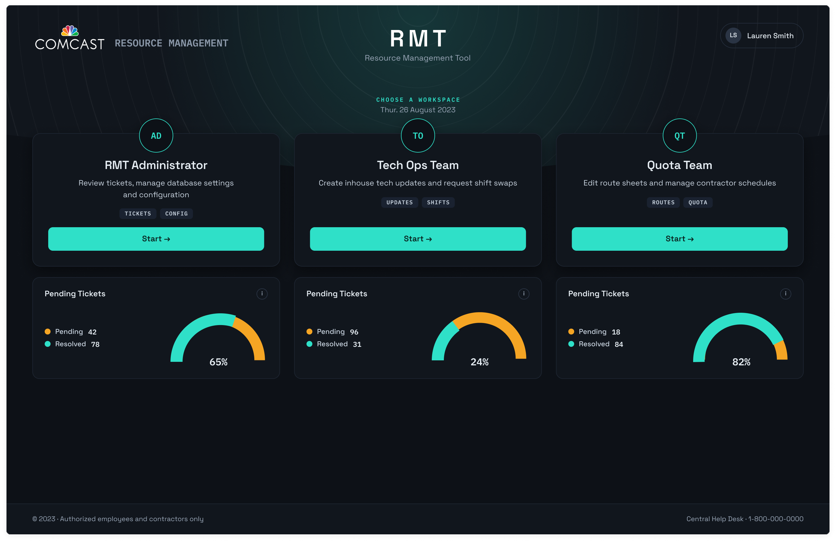Click the Comcast peacock logo

point(70,37)
